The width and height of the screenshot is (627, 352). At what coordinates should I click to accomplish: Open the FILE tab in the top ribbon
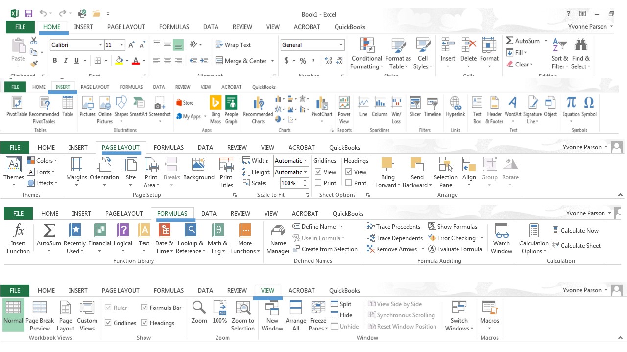pos(20,27)
